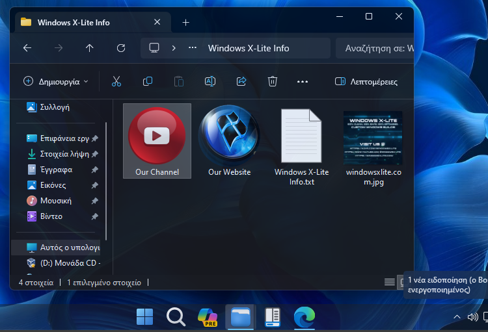
Task: Click the Delete trash icon
Action: coord(273,81)
